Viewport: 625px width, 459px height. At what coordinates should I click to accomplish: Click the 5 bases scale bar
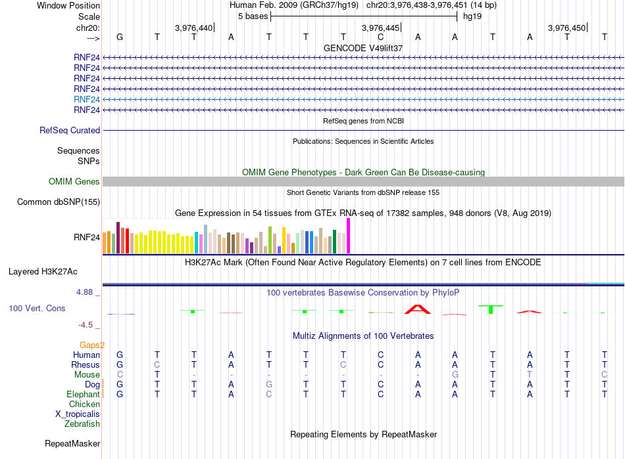pyautogui.click(x=364, y=16)
